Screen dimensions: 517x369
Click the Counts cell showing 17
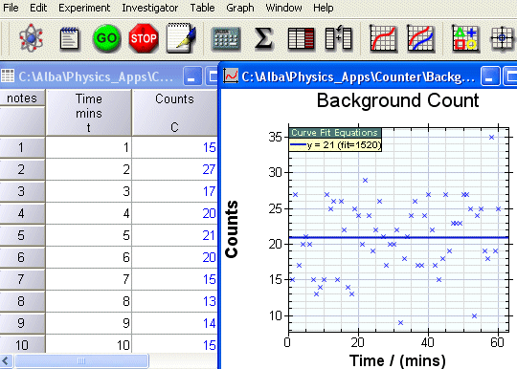point(175,191)
